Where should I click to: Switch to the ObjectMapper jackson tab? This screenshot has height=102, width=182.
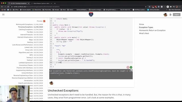pyautogui.click(x=42, y=3)
